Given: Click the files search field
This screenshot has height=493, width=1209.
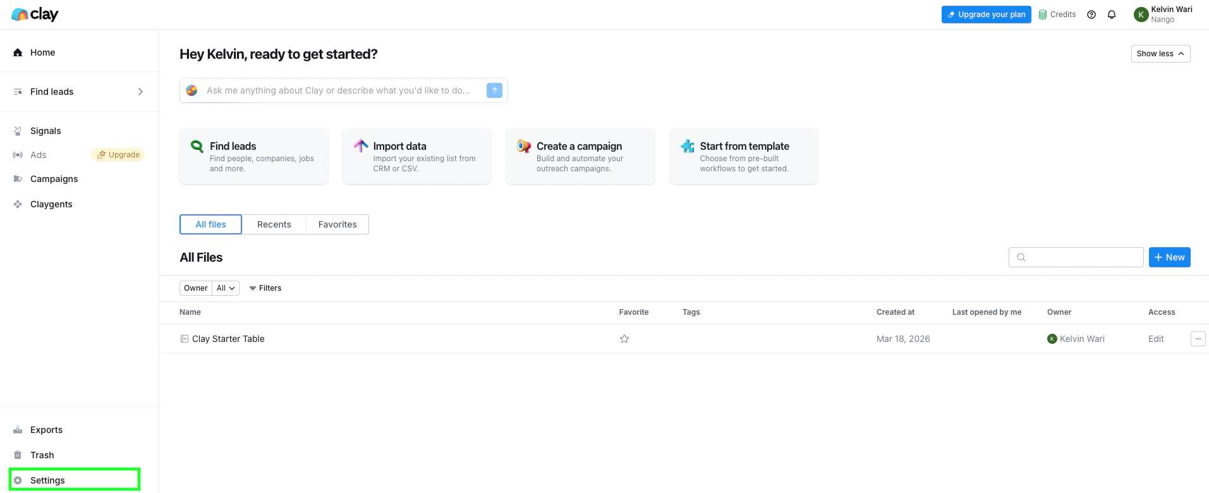Looking at the screenshot, I should pos(1076,257).
